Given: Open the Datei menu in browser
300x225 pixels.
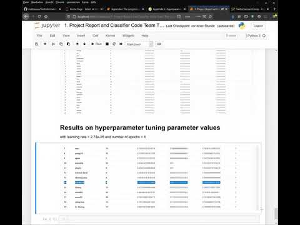Looking at the screenshot, I should tap(26, 2).
